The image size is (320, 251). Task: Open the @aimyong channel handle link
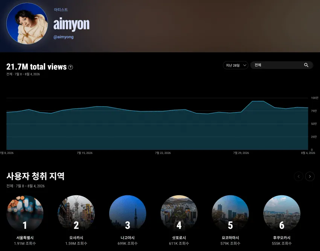64,37
